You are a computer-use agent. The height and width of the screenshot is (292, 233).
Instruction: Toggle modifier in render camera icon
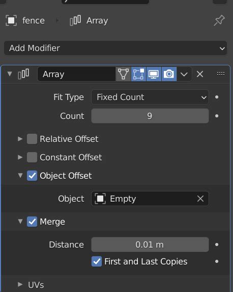(x=169, y=74)
